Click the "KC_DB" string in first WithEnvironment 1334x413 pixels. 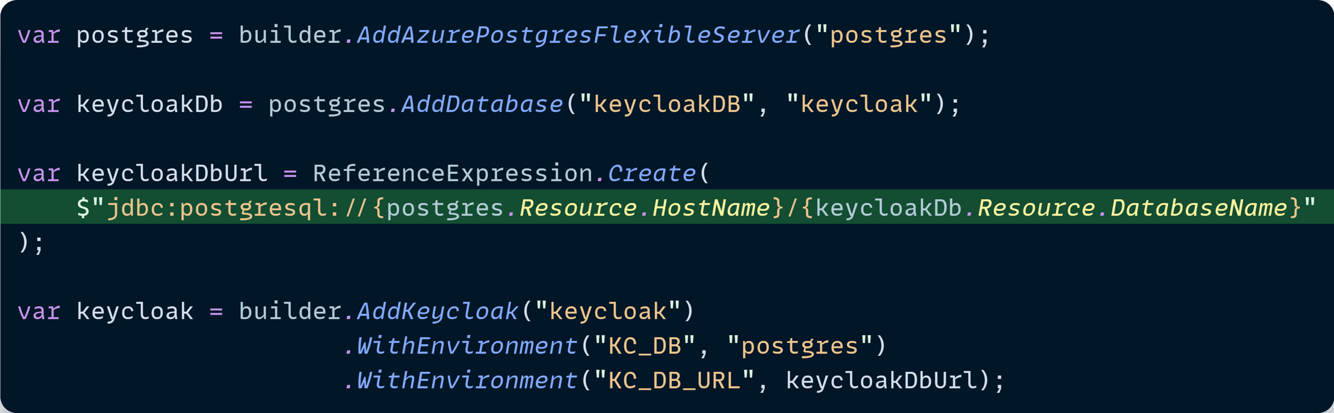click(x=644, y=346)
